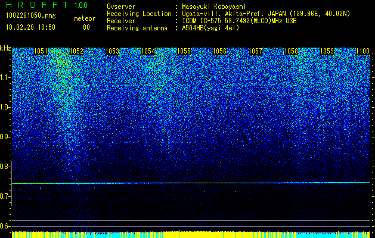Screen dimensions: 375x238
Task: Click the 1055 time marker
Action: pos(184,51)
